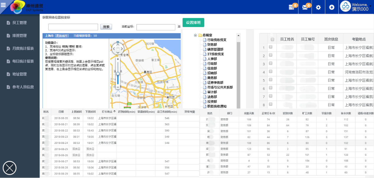Viewport: 374px width, 178px height.
Task: Click the round X close icon in sidebar
Action: (x=9, y=168)
